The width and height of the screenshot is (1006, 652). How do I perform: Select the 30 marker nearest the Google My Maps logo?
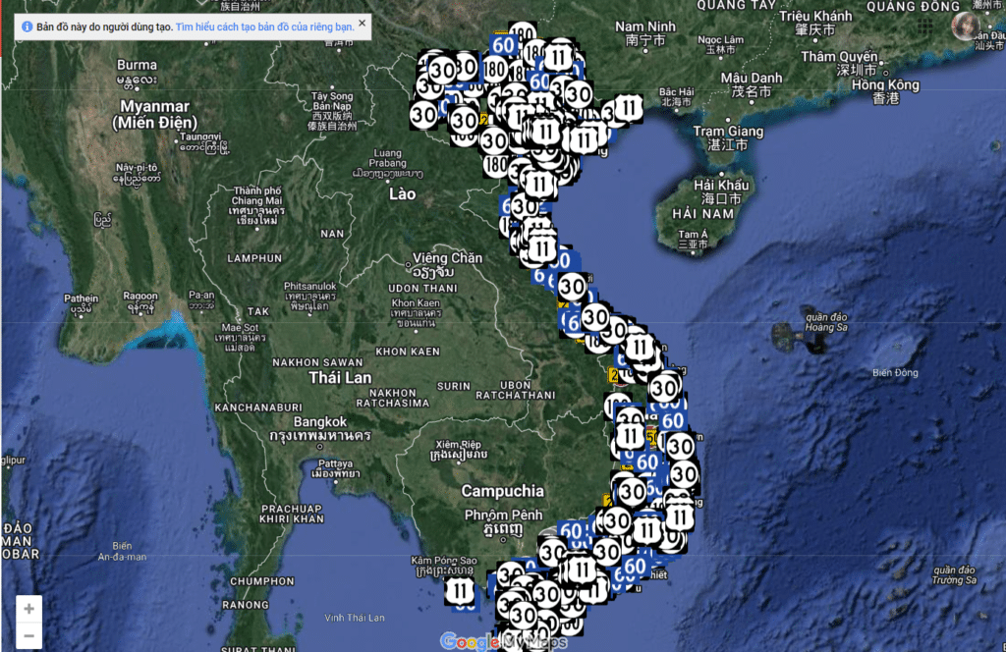pyautogui.click(x=523, y=616)
